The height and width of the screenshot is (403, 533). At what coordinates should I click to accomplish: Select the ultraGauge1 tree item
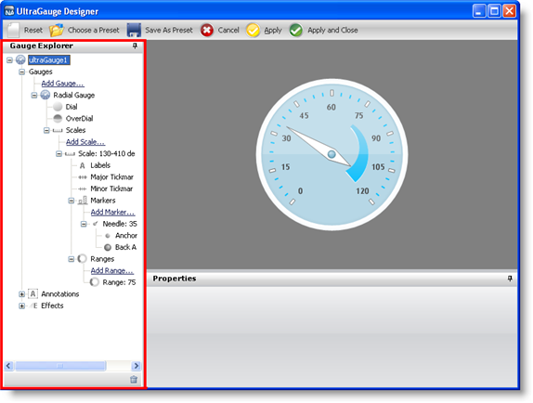click(x=49, y=60)
